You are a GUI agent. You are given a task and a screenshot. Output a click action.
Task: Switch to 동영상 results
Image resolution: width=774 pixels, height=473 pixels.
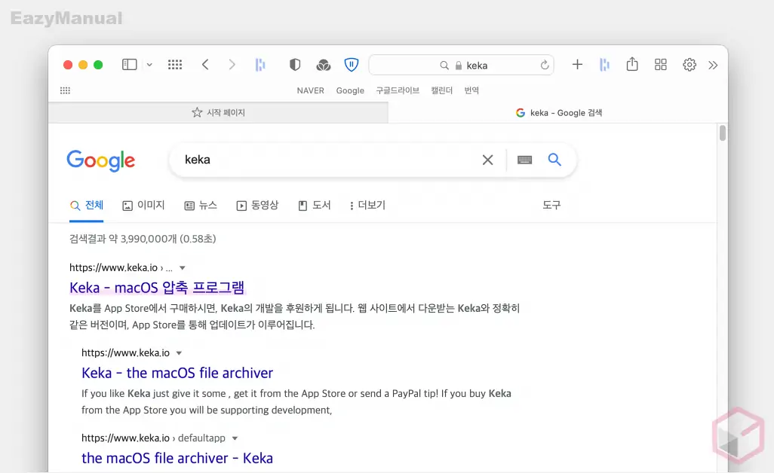(x=257, y=205)
